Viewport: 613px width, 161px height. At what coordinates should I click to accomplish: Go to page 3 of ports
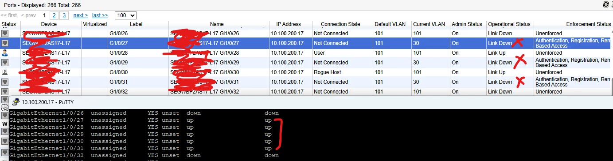pos(64,15)
